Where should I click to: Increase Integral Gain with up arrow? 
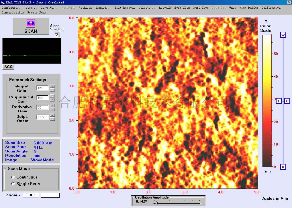click(52, 86)
